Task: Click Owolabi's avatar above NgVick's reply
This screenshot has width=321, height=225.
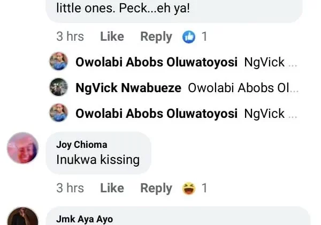Action: tap(58, 62)
